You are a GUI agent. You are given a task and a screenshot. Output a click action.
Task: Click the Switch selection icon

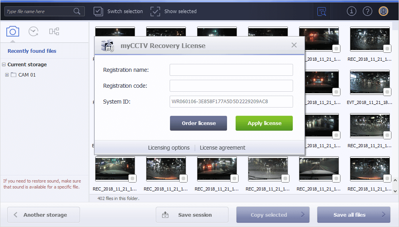(98, 12)
